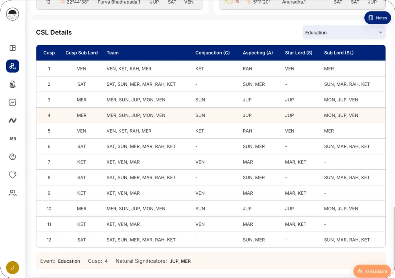
Task: Click the Star Lord (S) column header
Action: click(x=299, y=53)
